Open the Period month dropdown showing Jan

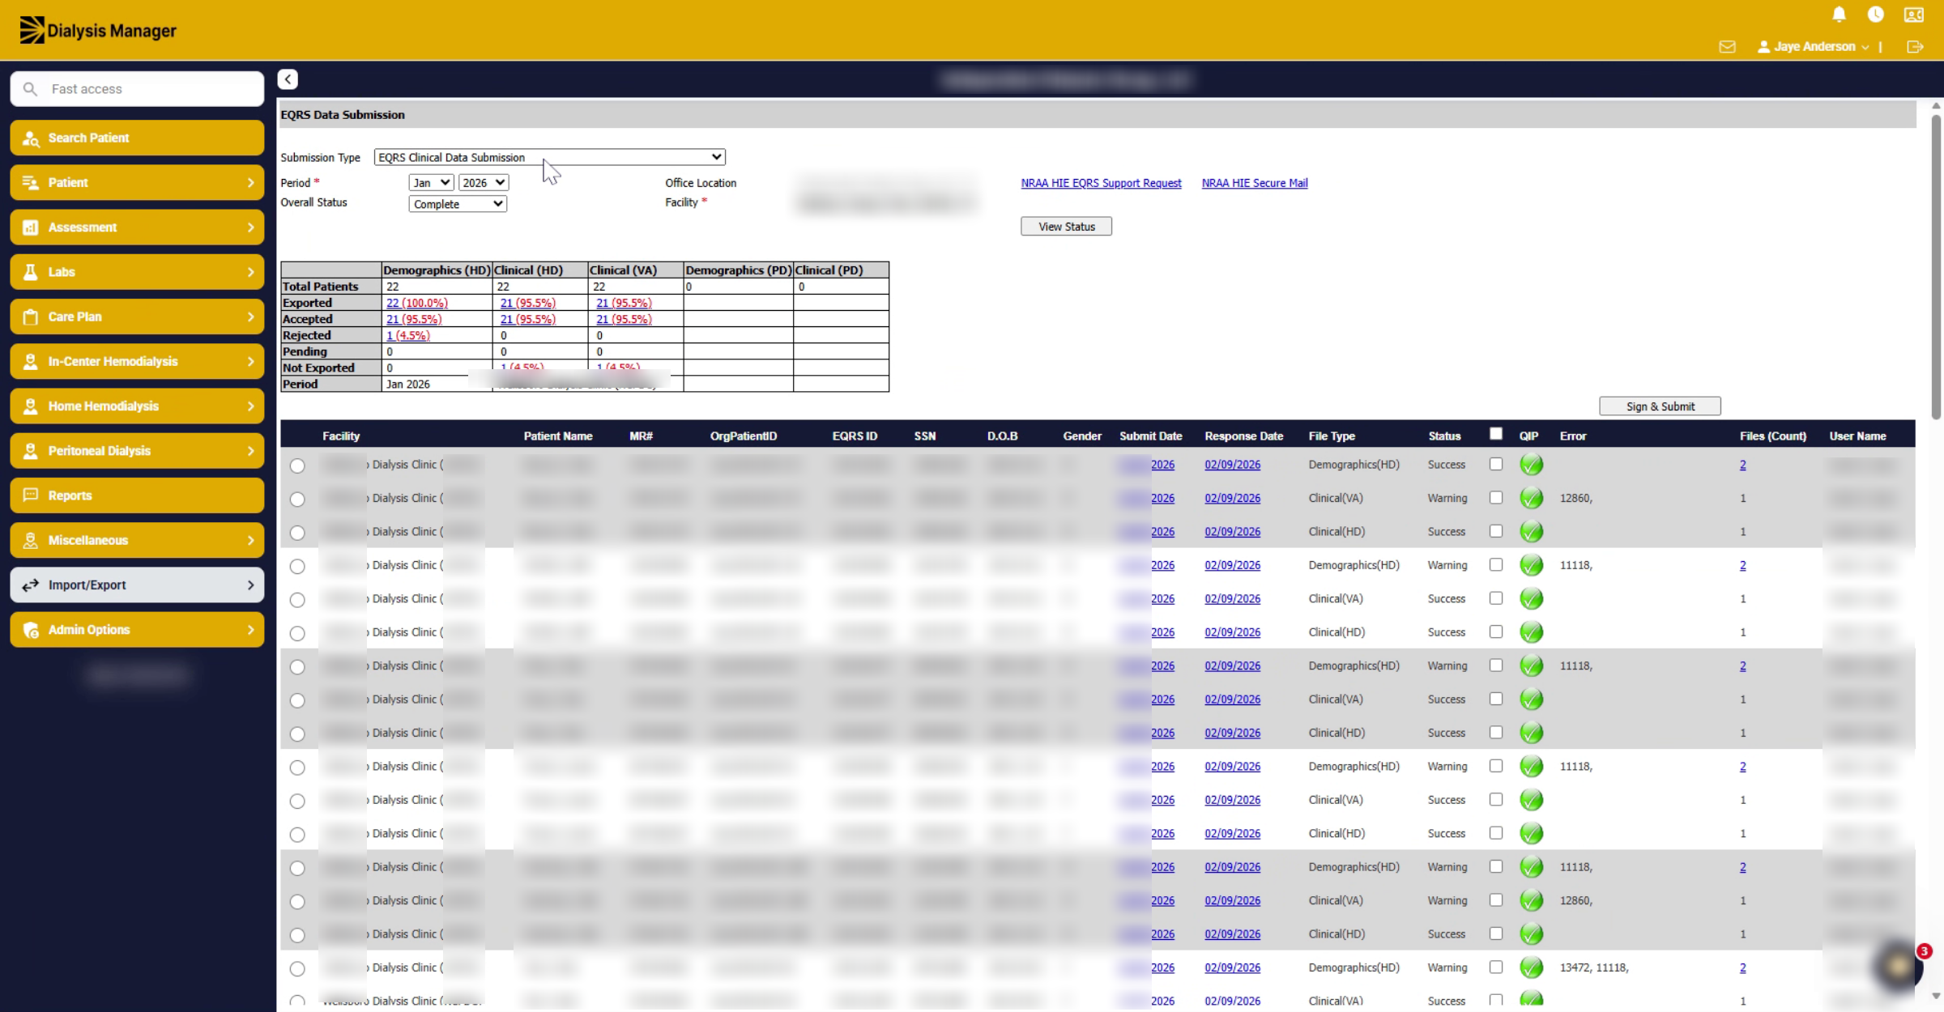431,183
